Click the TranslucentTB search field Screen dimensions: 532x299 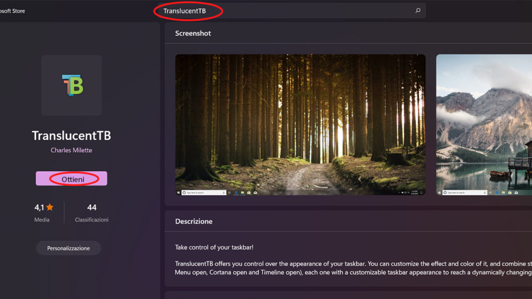tap(292, 11)
